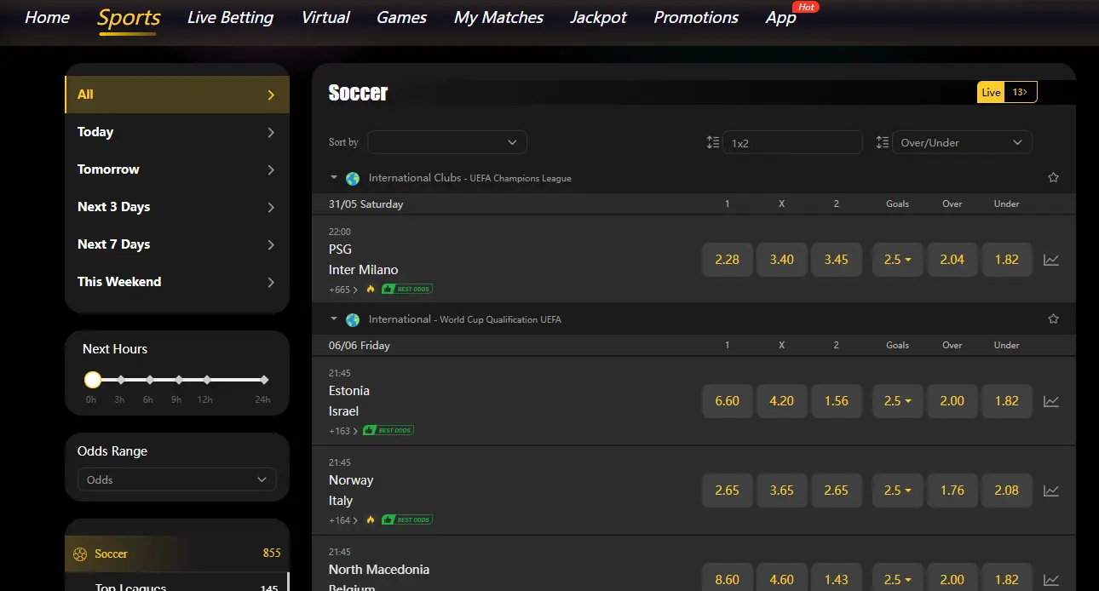The image size is (1099, 591).
Task: Open the stats chart icon for Estonia vs Israel
Action: point(1051,401)
